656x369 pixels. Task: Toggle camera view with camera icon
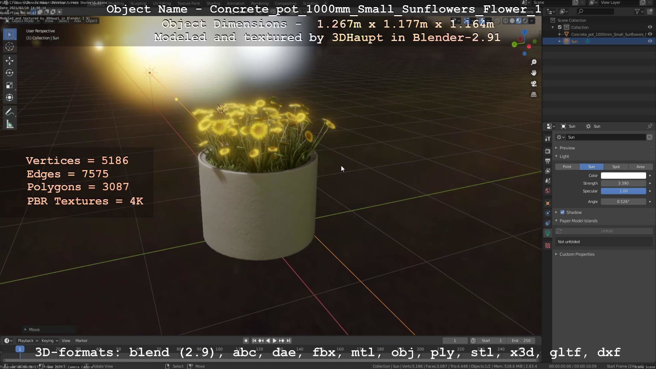(x=534, y=84)
